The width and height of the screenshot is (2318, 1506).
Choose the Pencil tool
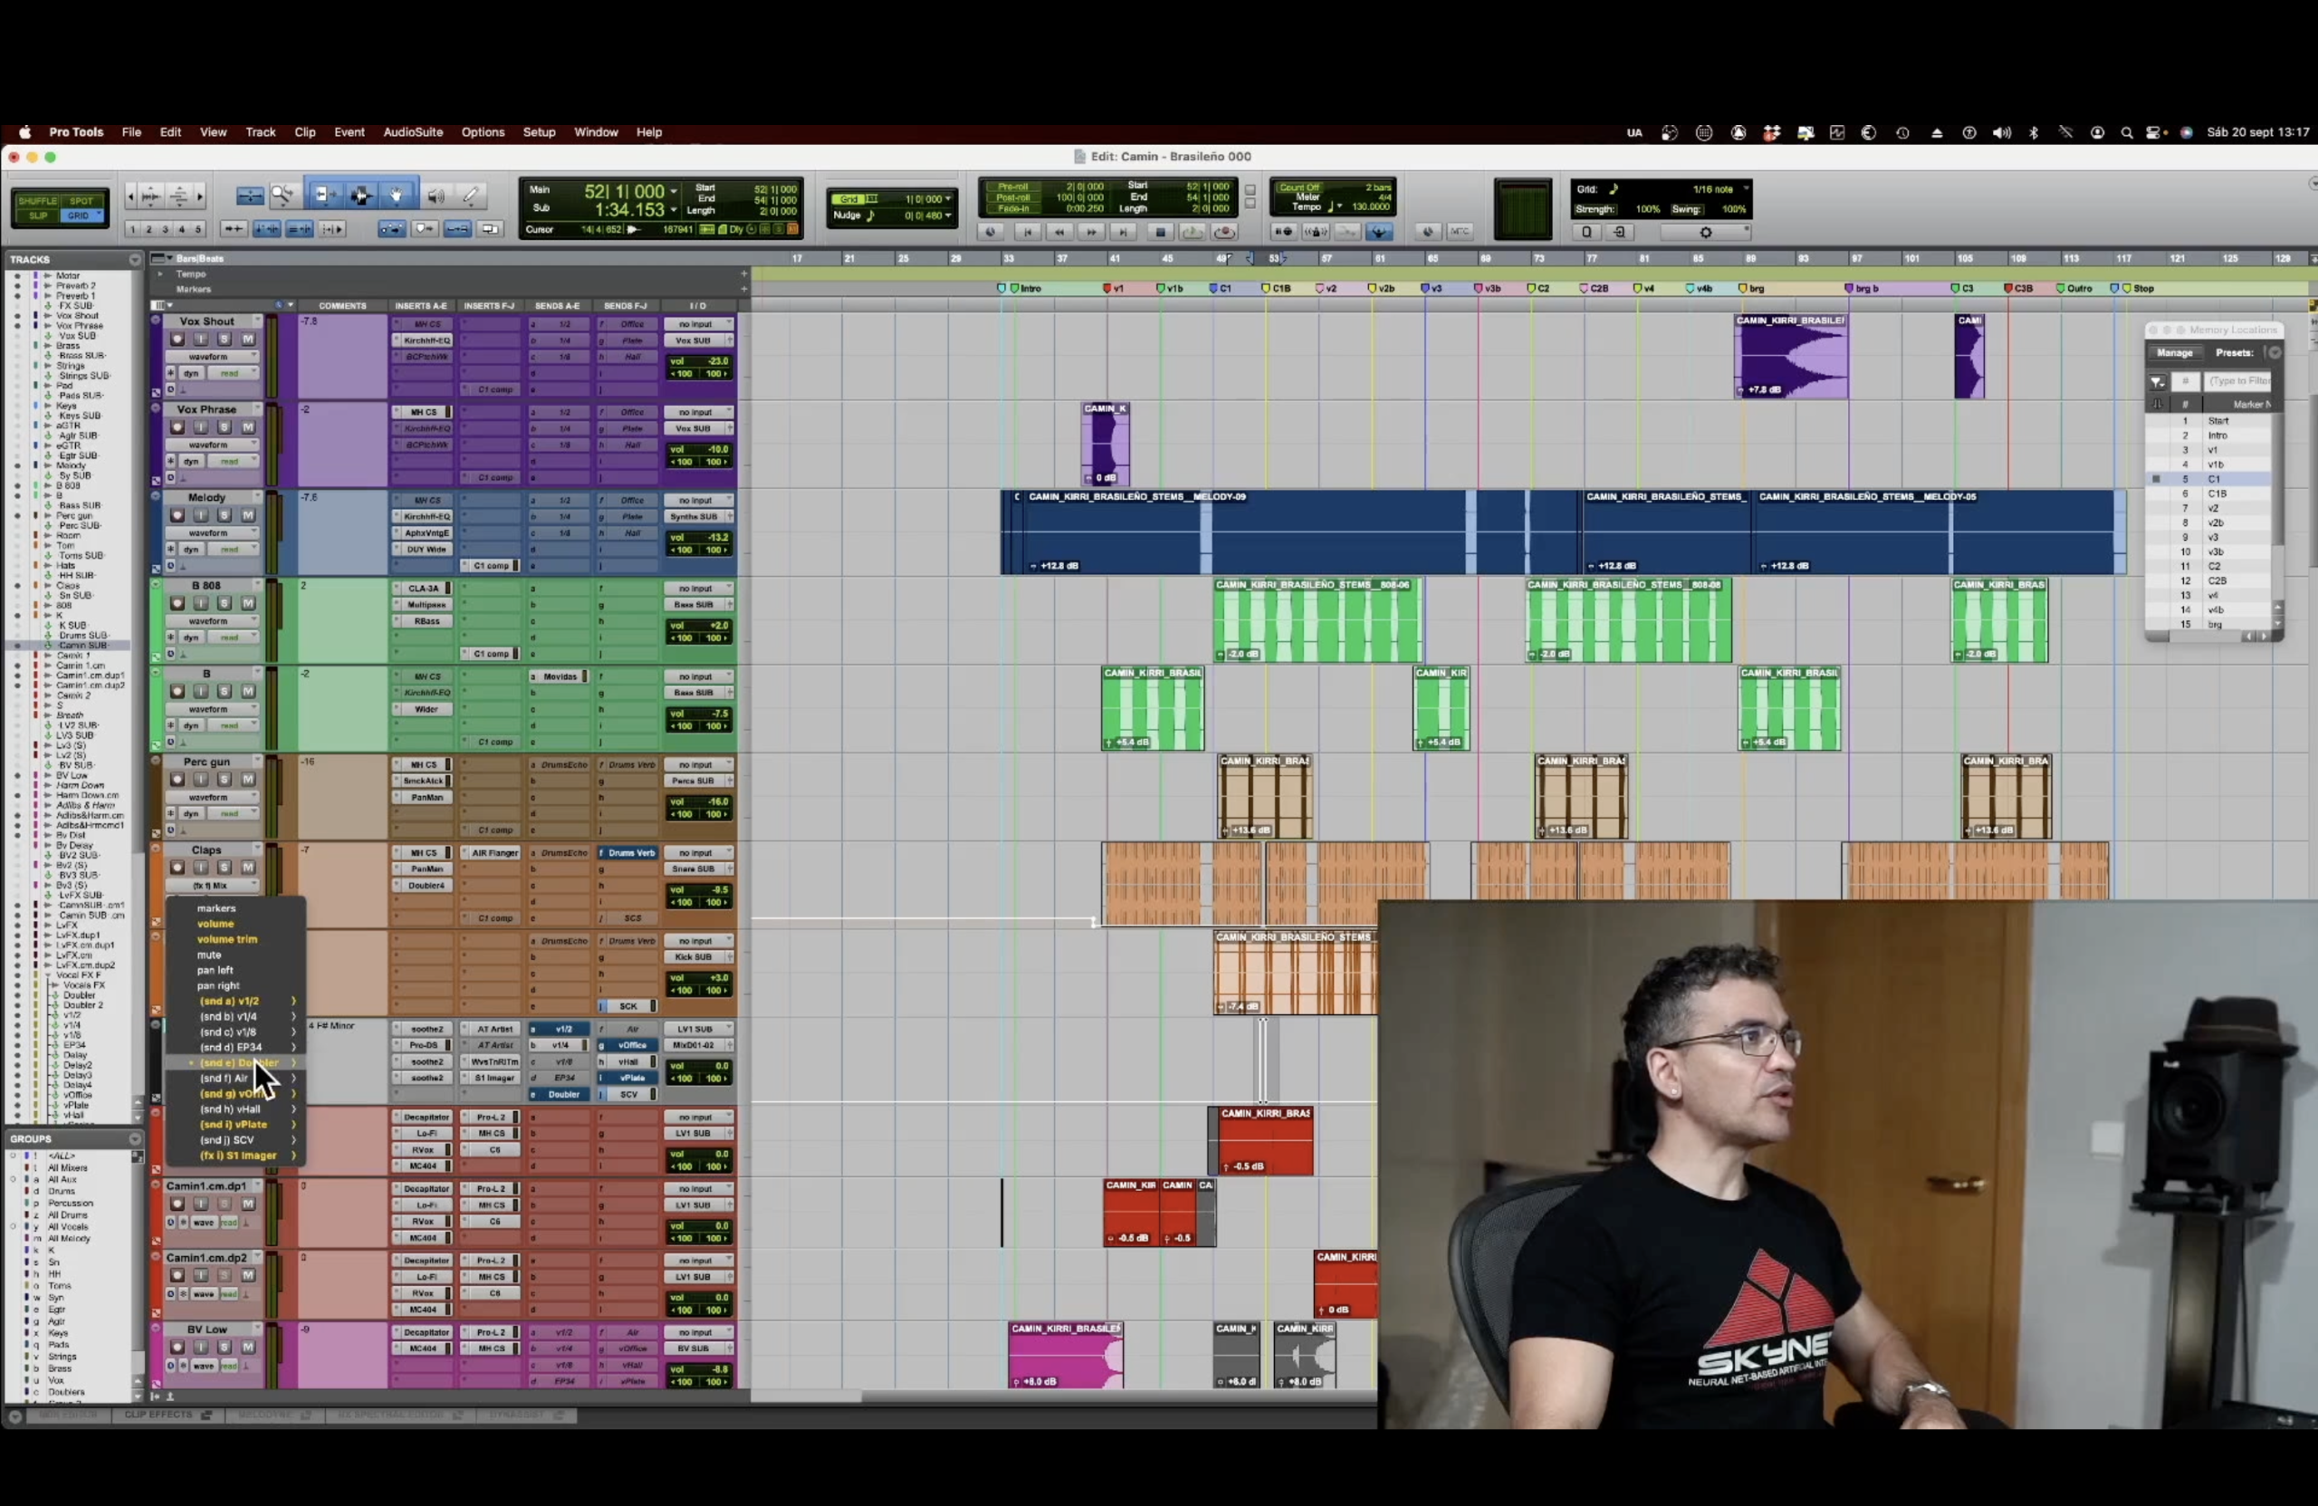(x=472, y=196)
